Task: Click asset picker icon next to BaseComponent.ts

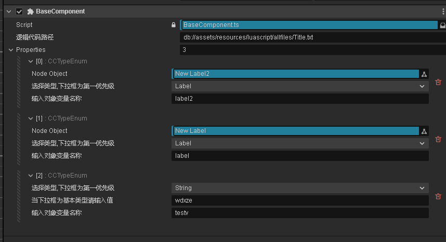Action: (x=442, y=25)
